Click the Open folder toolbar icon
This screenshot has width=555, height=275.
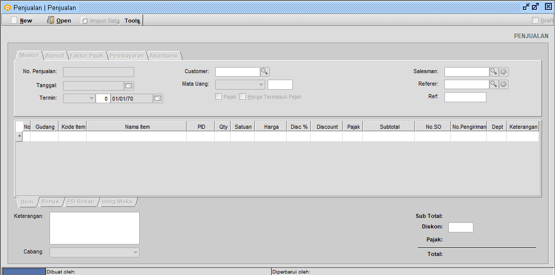pyautogui.click(x=51, y=21)
